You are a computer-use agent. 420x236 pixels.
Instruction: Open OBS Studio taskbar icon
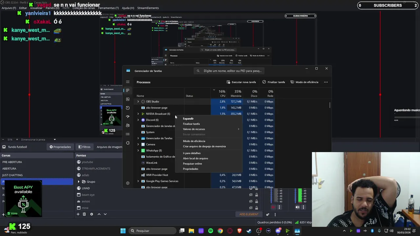pyautogui.click(x=259, y=231)
